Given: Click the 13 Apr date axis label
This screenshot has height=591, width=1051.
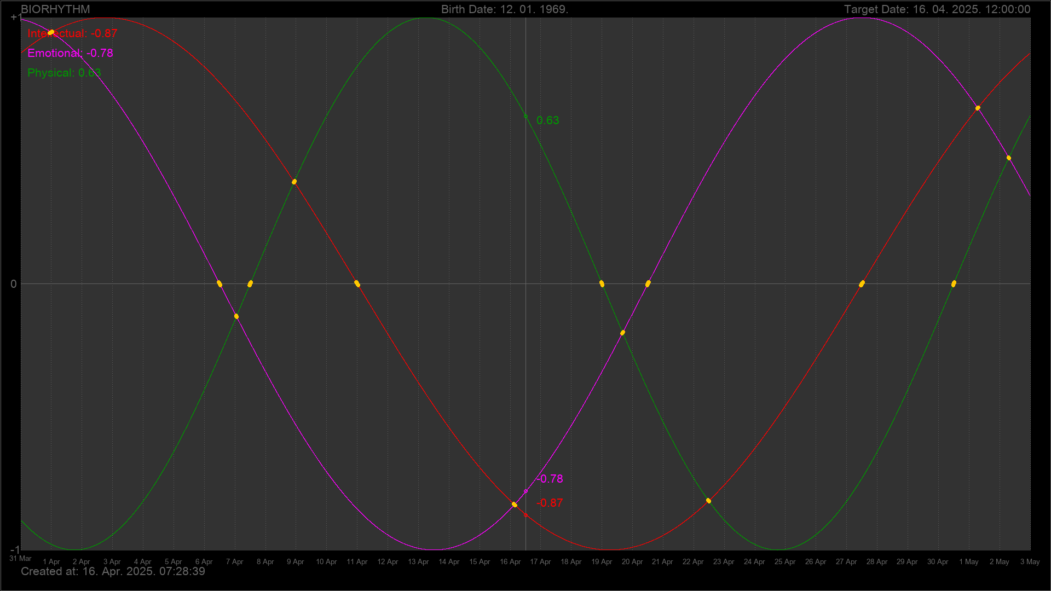Looking at the screenshot, I should click(x=418, y=562).
